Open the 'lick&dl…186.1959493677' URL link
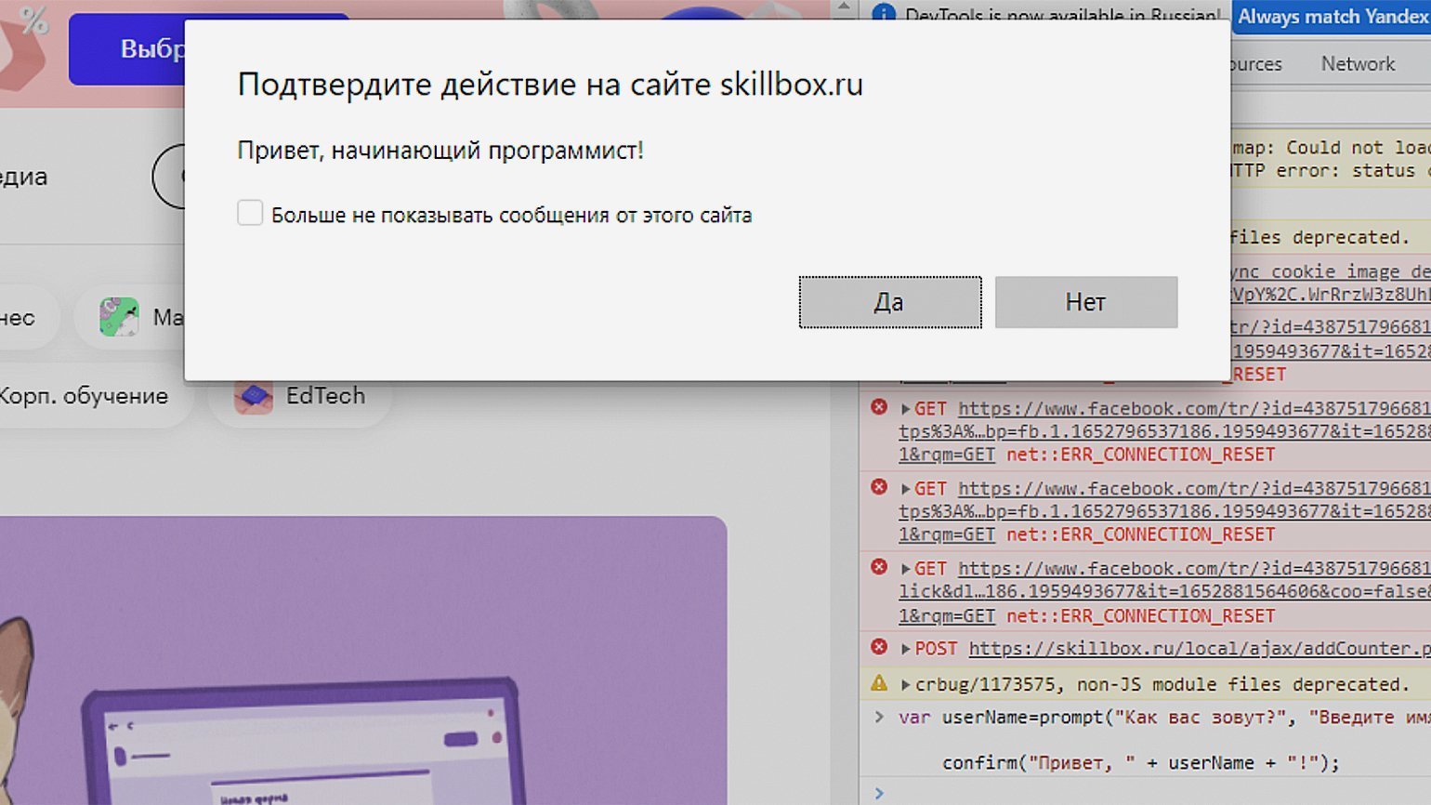The height and width of the screenshot is (805, 1431). tap(1164, 591)
